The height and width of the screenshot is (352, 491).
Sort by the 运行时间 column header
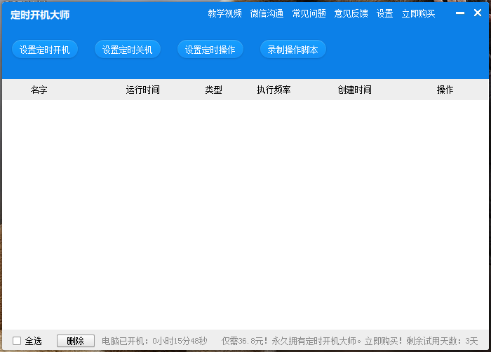pos(142,90)
